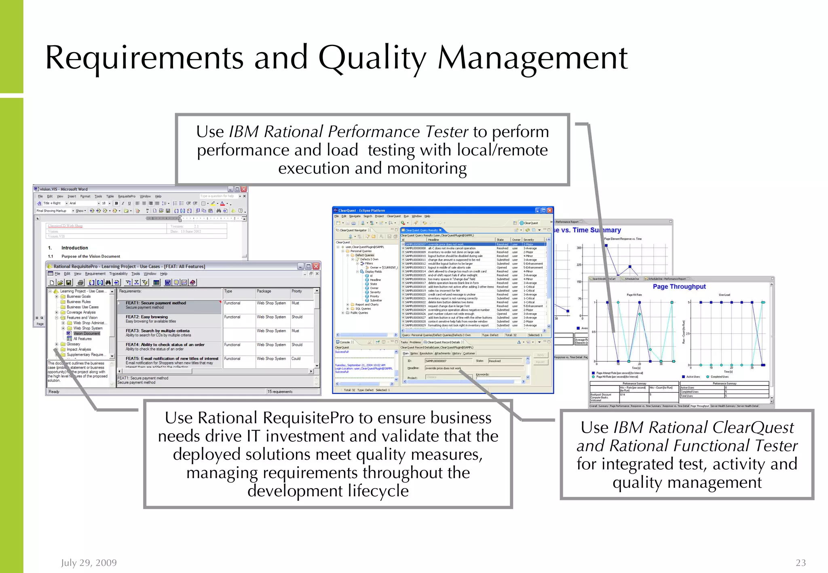
Task: Open the Server Health Summary report tab
Action: (x=722, y=406)
